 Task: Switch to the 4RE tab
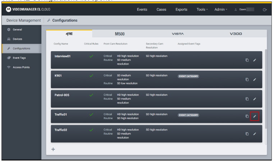(69, 34)
